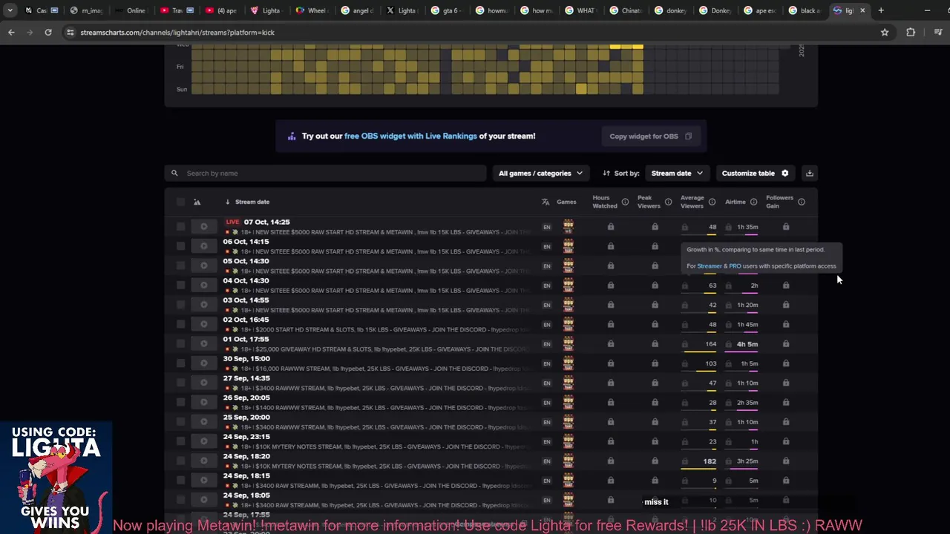This screenshot has height=534, width=950.
Task: Click the browser address bar URL
Action: pyautogui.click(x=177, y=33)
